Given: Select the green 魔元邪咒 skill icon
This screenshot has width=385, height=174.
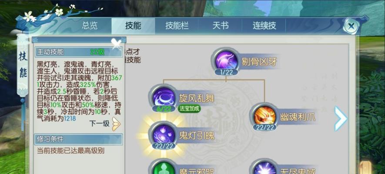Looking at the screenshot, I should [x=164, y=168].
